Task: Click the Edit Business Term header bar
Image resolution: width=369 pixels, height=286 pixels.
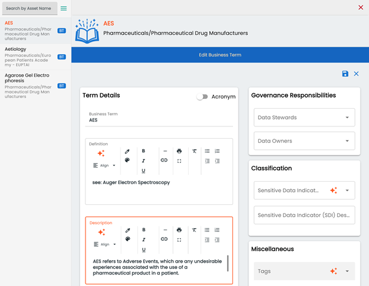Action: tap(220, 55)
